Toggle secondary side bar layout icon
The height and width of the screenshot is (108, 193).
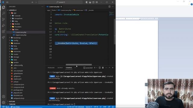coord(93,2)
